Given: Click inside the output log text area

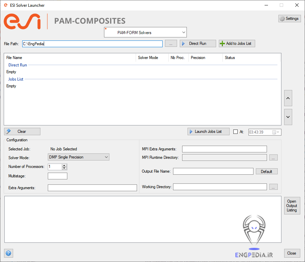Looking at the screenshot, I should [143, 219].
